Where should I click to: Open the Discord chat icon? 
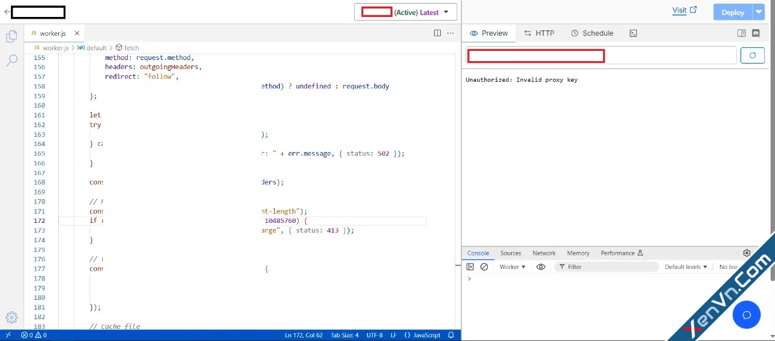point(756,33)
